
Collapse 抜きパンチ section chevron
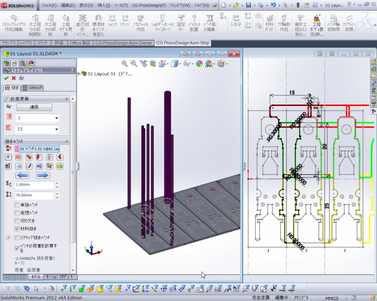click(x=66, y=141)
